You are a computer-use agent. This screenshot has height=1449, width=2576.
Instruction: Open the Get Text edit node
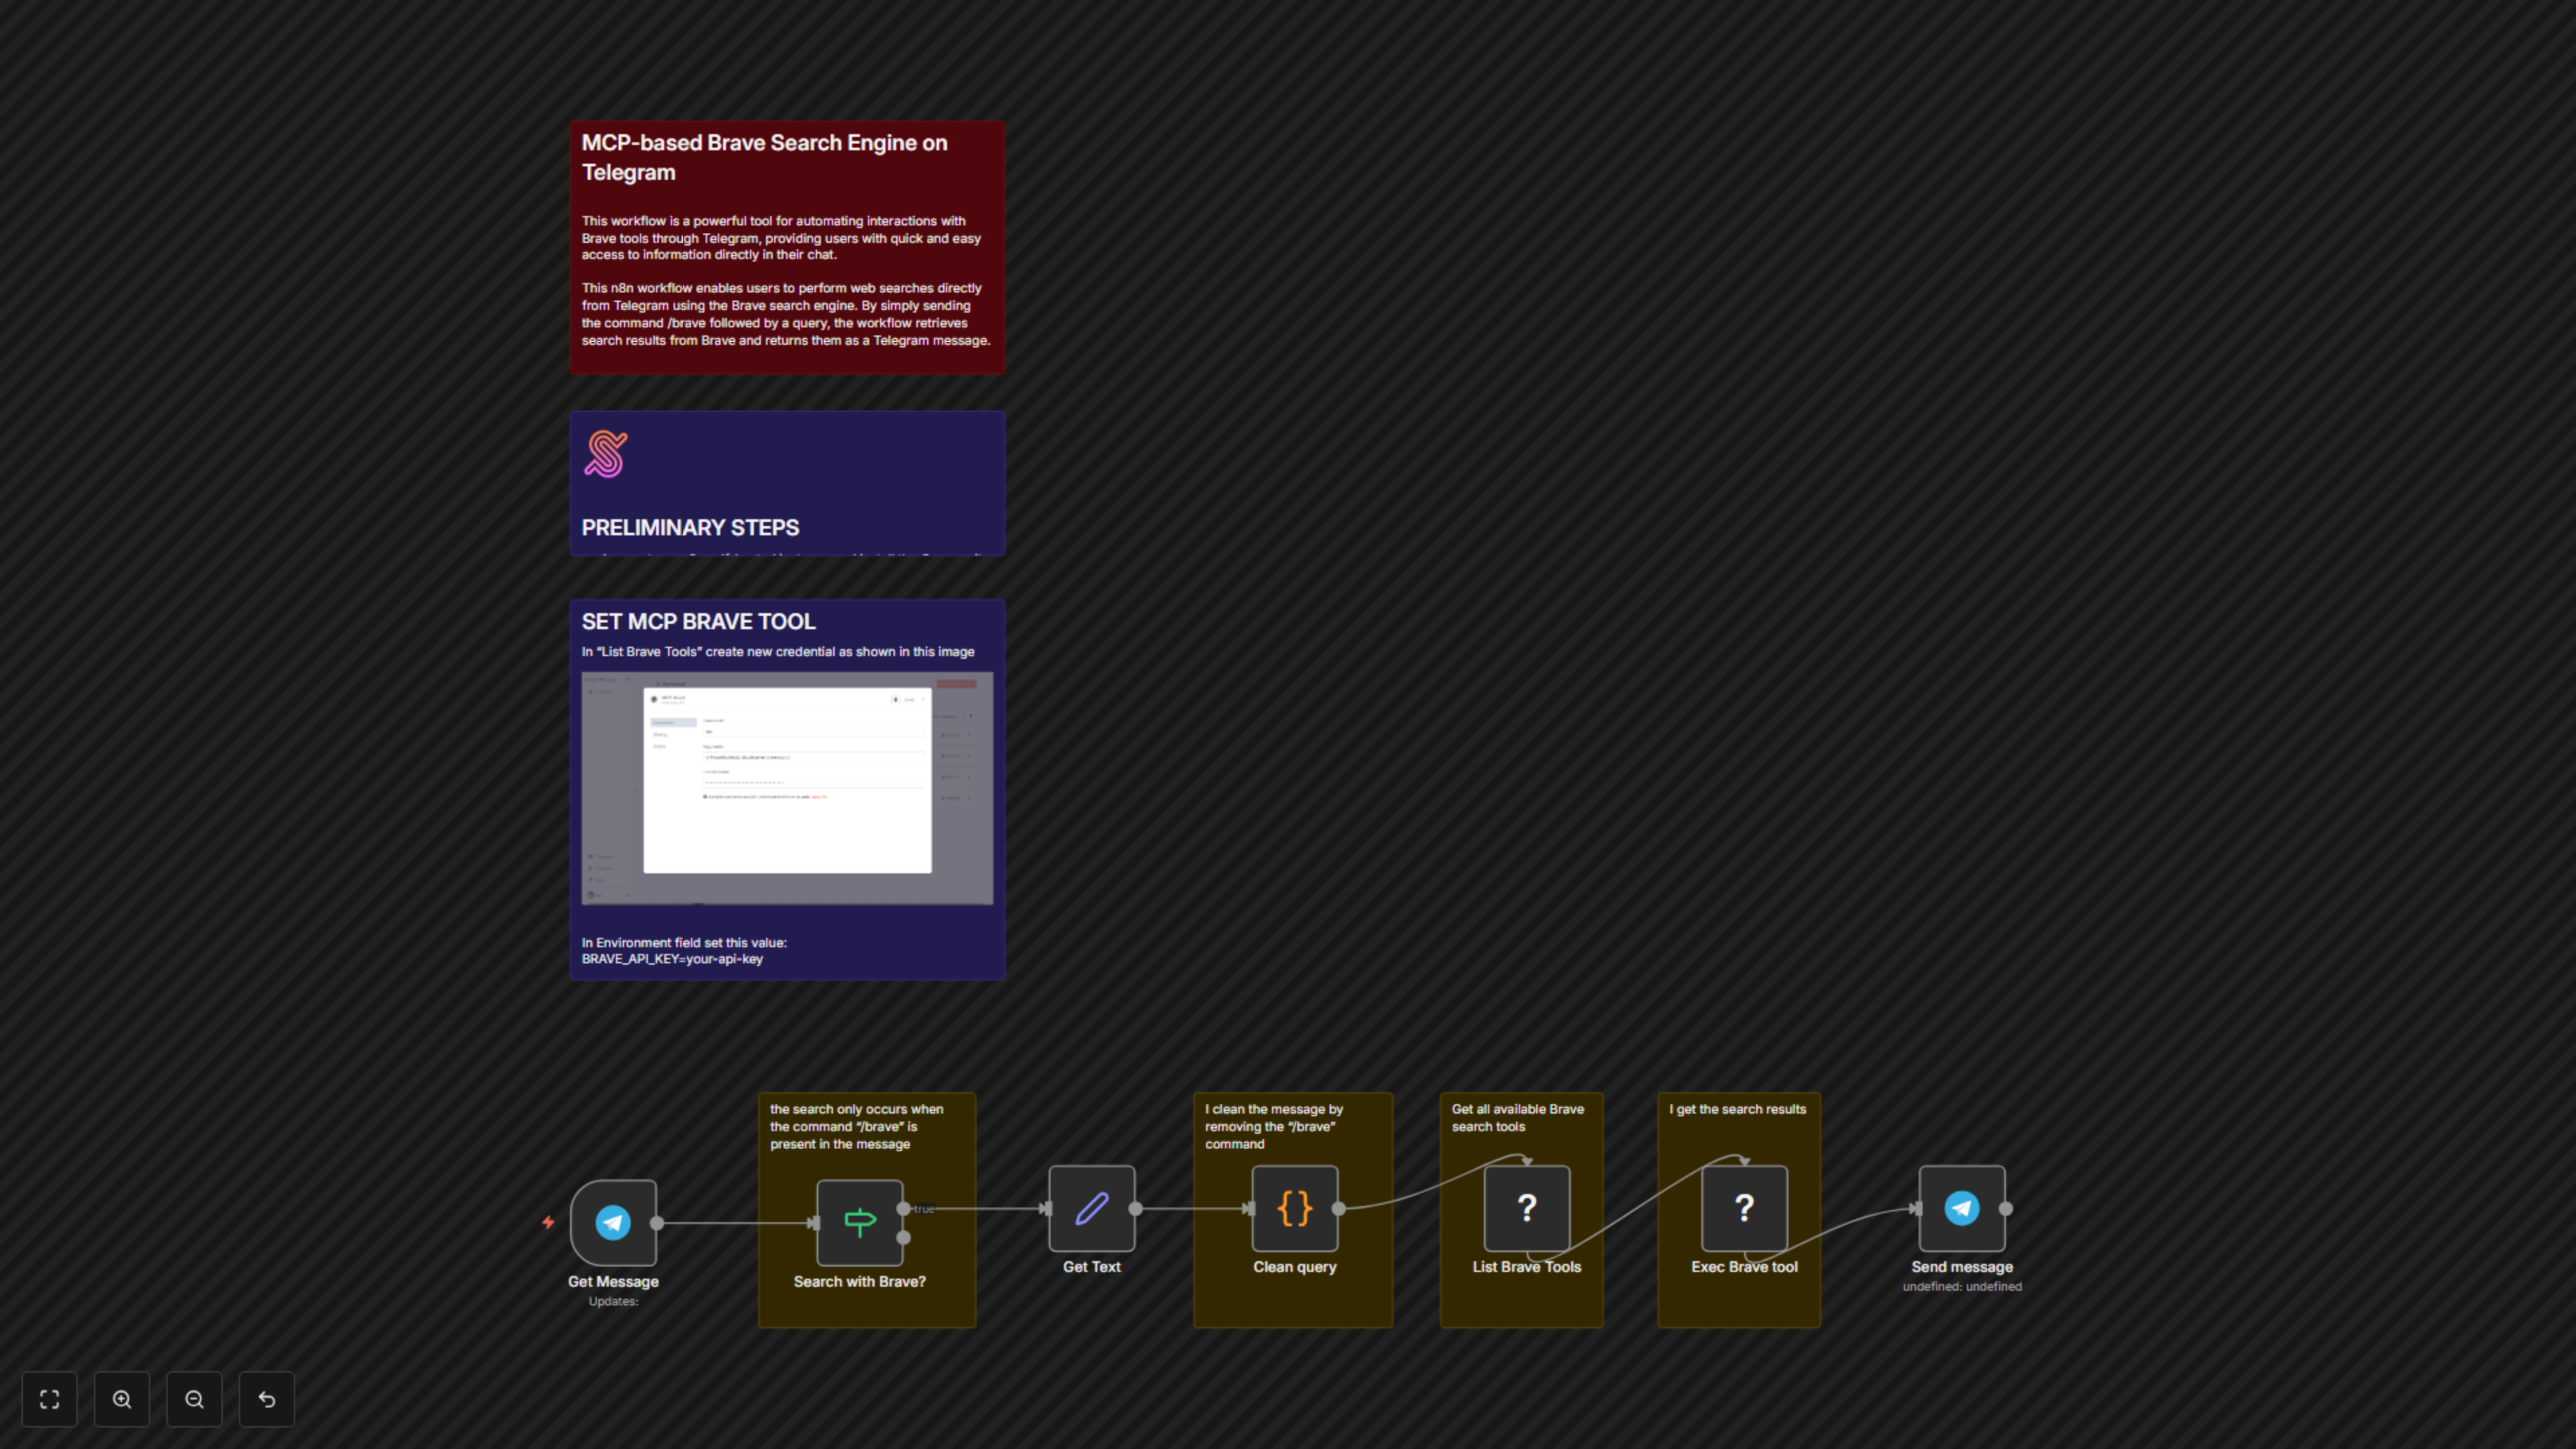coord(1091,1210)
